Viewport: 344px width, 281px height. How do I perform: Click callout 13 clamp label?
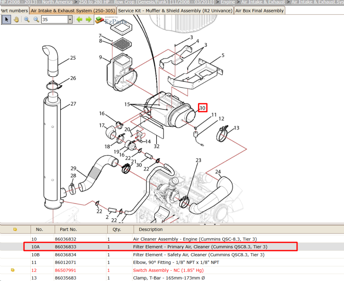pos(237,128)
